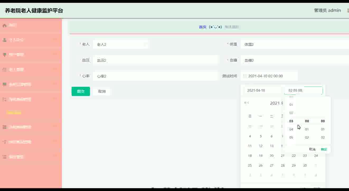This screenshot has width=349, height=191.
Task: Click the person silhouette icon in sidebar
Action: tap(4, 40)
